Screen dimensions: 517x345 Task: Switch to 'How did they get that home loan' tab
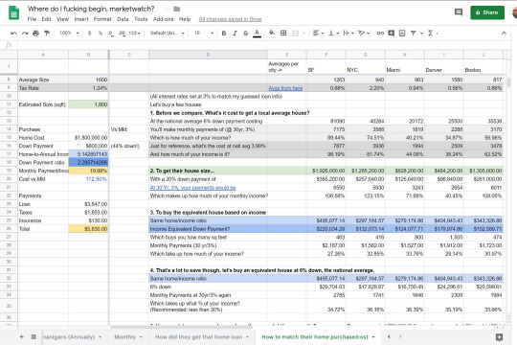point(198,337)
